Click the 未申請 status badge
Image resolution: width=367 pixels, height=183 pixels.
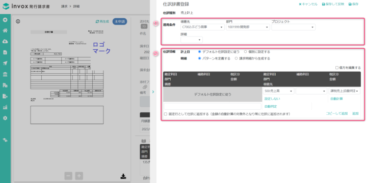120,21
